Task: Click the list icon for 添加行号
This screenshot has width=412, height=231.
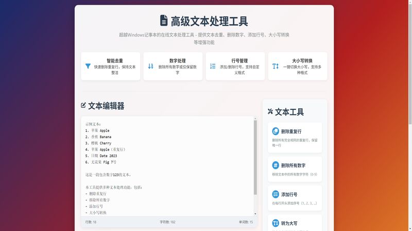Action: point(276,195)
